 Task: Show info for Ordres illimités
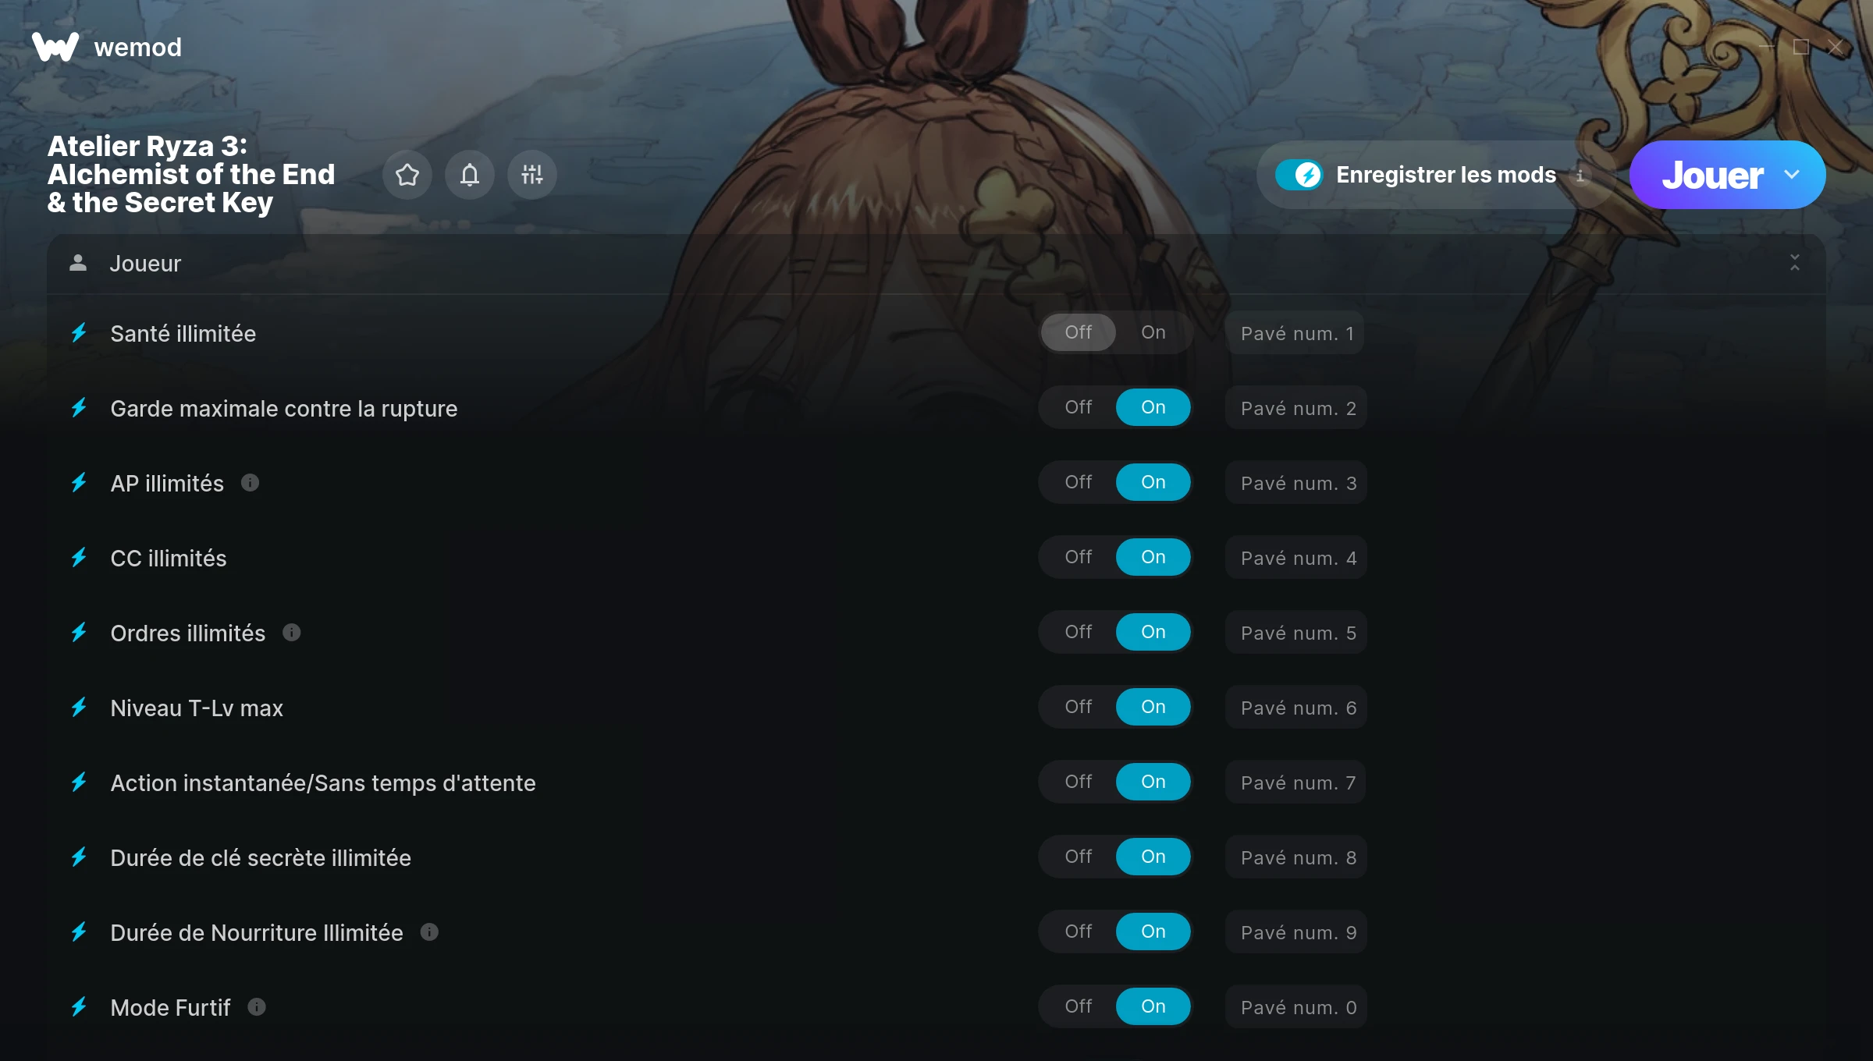pos(292,633)
